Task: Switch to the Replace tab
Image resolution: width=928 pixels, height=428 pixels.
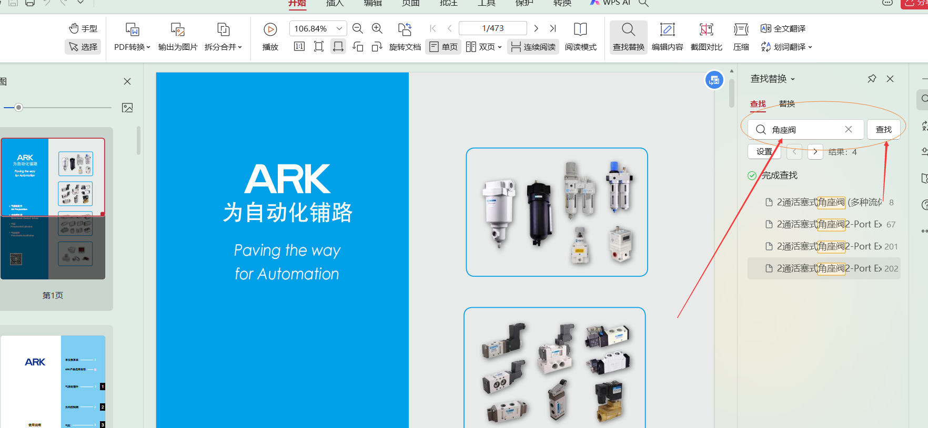Action: [x=786, y=103]
